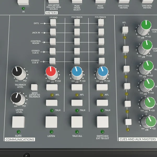
Task: Route EXT1 to Foldback A
Action: click(77, 23)
